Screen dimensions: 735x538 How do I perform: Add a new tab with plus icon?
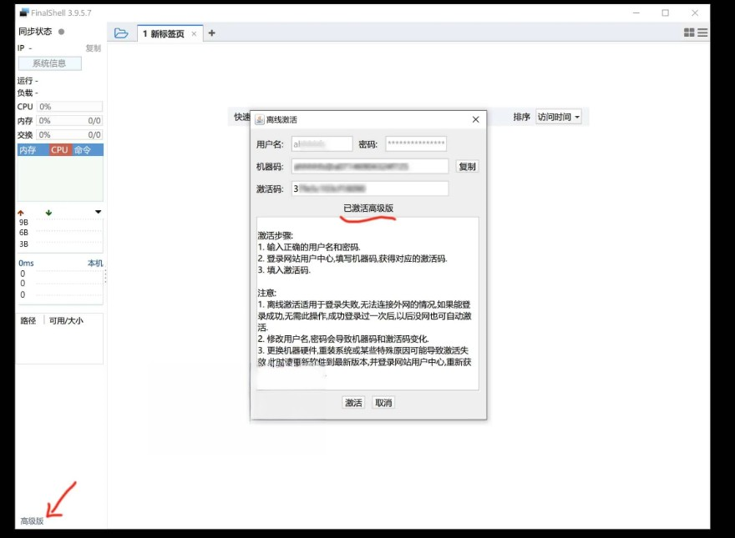[x=211, y=33]
